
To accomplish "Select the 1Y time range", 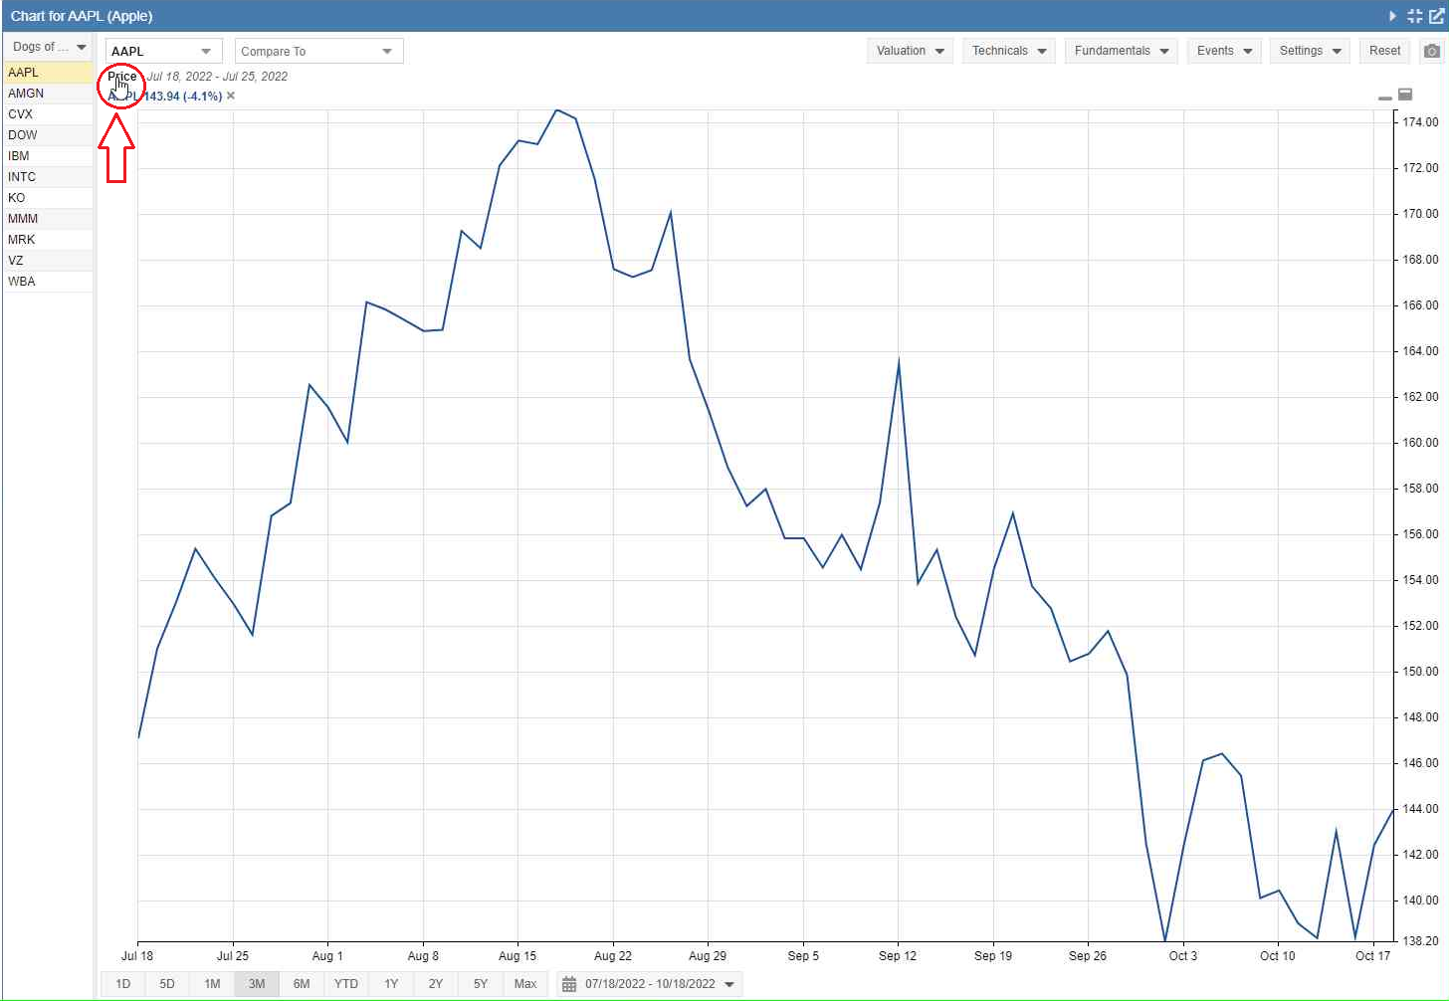I will click(391, 984).
